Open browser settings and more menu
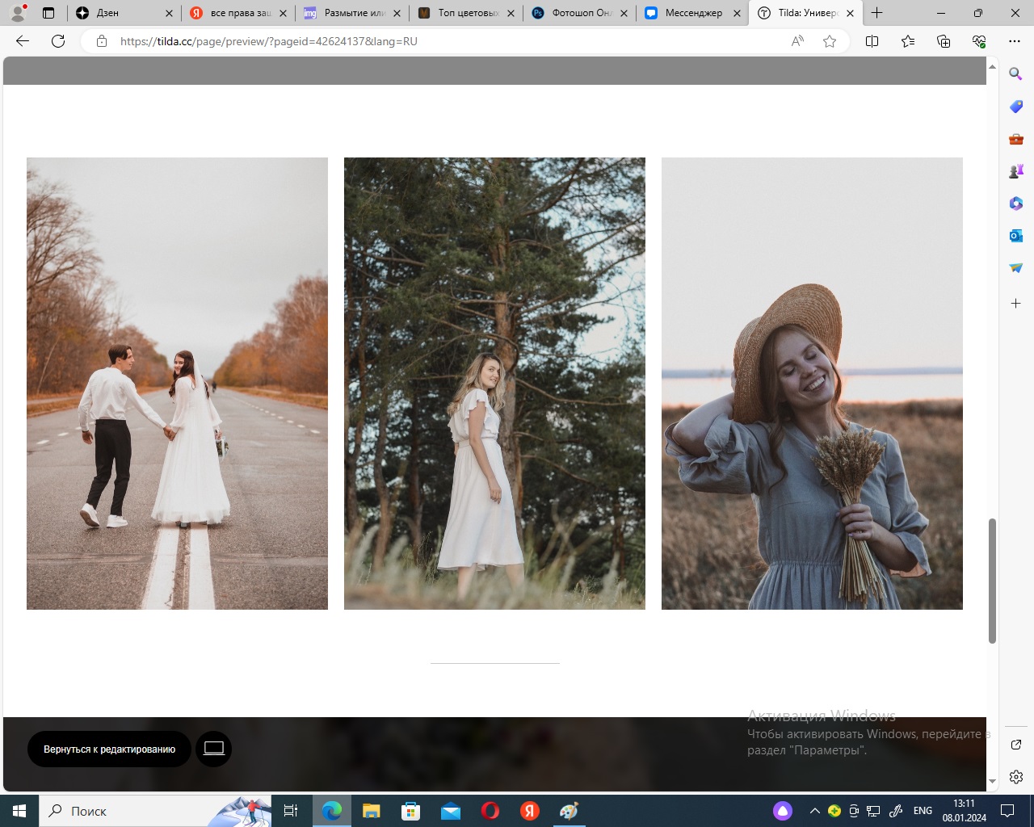This screenshot has height=827, width=1034. click(1015, 41)
